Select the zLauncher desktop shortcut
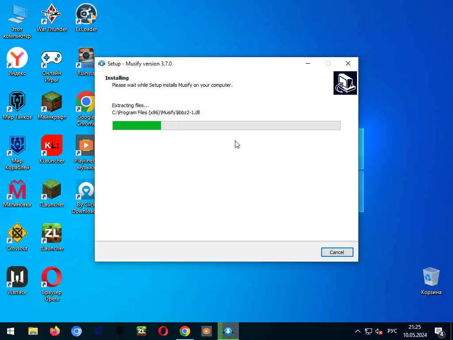Viewport: 453px width, 340px height. click(52, 237)
